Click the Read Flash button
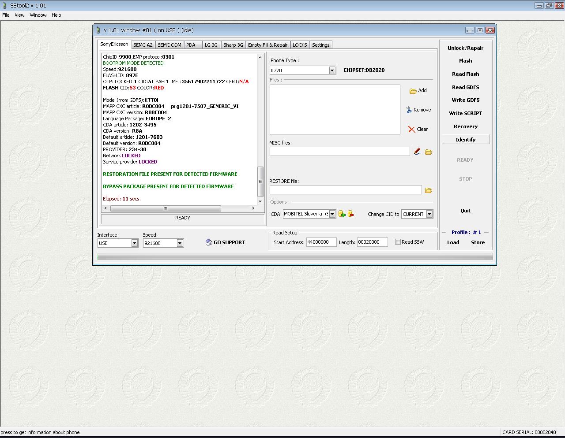Screen dimensions: 565x438 [466, 74]
